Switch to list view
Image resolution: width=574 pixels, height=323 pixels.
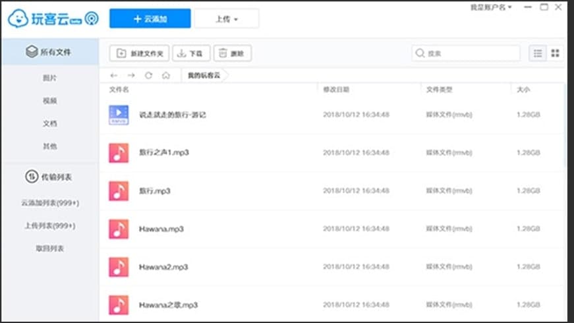pos(538,53)
